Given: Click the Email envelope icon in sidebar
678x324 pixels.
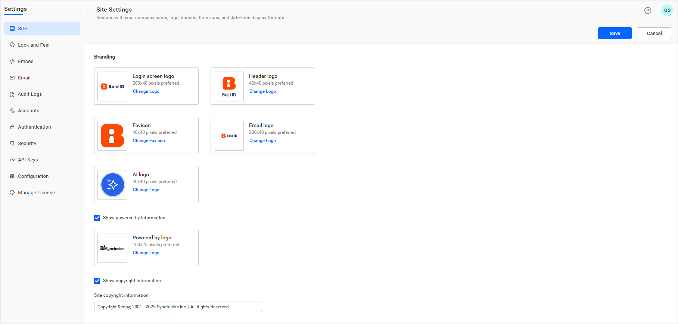Looking at the screenshot, I should (12, 78).
